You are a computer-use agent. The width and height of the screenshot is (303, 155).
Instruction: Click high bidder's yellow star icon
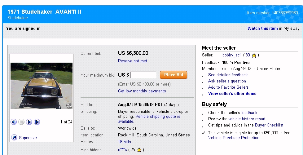pos(139,150)
